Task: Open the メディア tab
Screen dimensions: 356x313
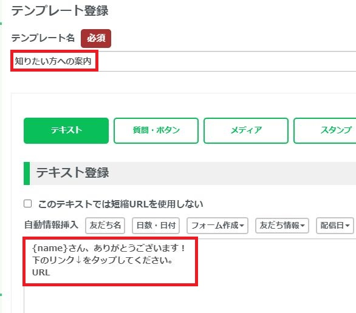Action: pyautogui.click(x=246, y=130)
